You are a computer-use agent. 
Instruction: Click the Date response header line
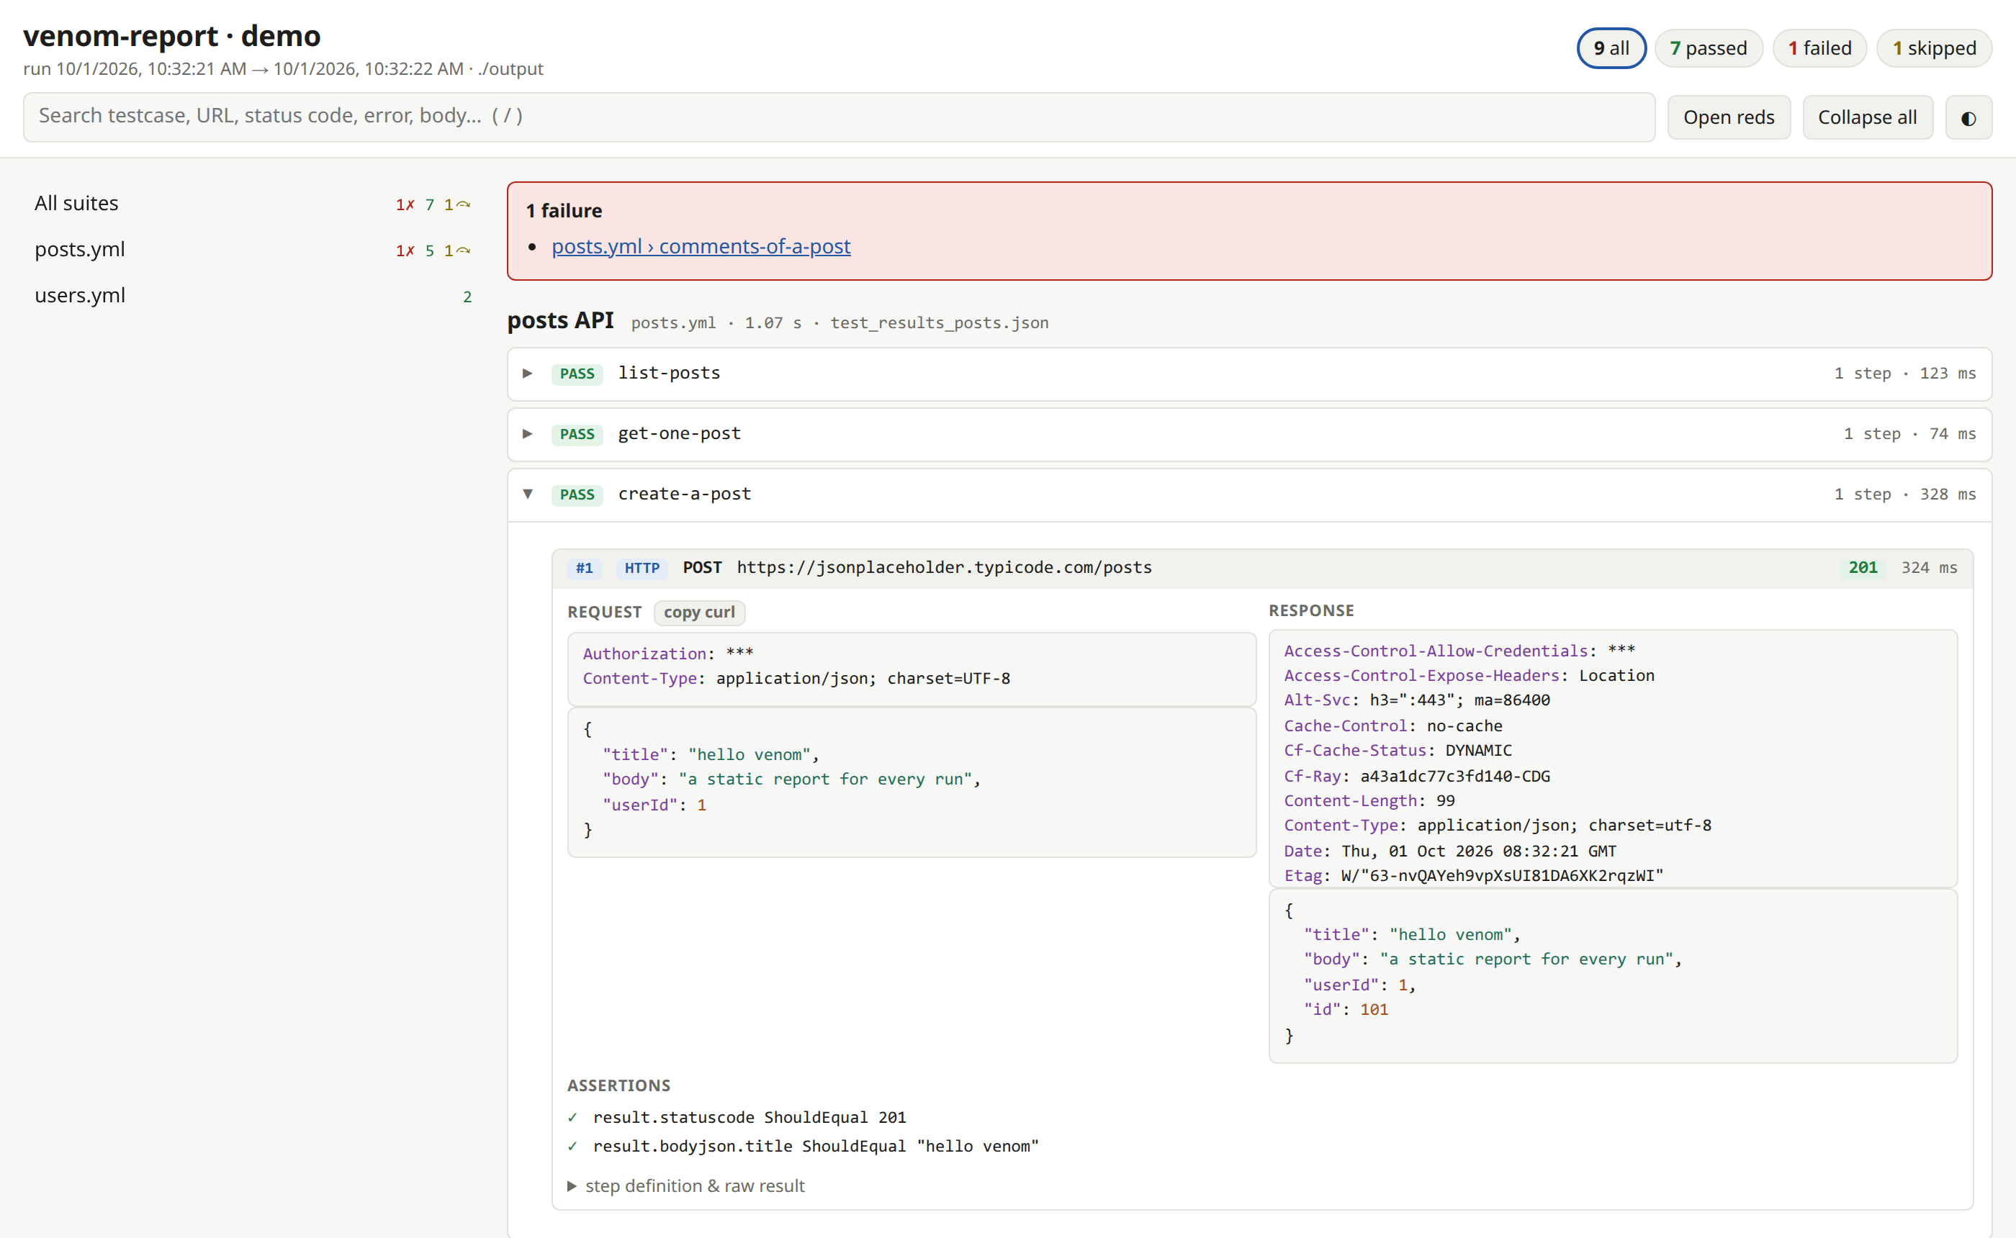click(x=1449, y=851)
